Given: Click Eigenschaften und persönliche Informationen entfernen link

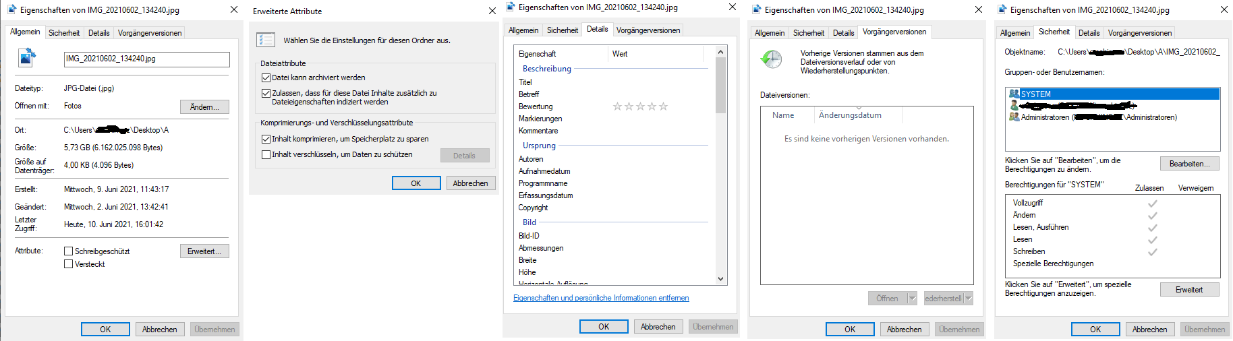Looking at the screenshot, I should coord(601,298).
